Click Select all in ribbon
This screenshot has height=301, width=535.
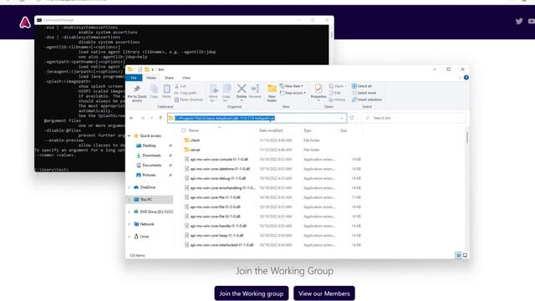pyautogui.click(x=362, y=86)
